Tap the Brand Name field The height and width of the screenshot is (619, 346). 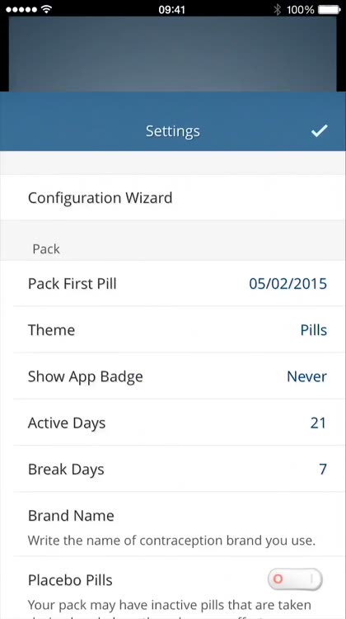click(x=173, y=525)
